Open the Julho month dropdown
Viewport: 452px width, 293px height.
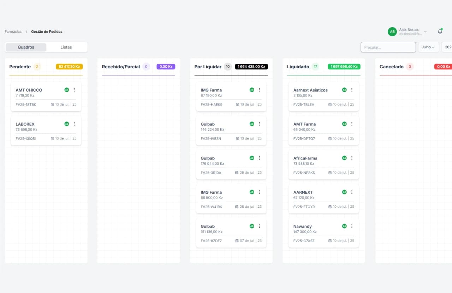click(x=428, y=47)
